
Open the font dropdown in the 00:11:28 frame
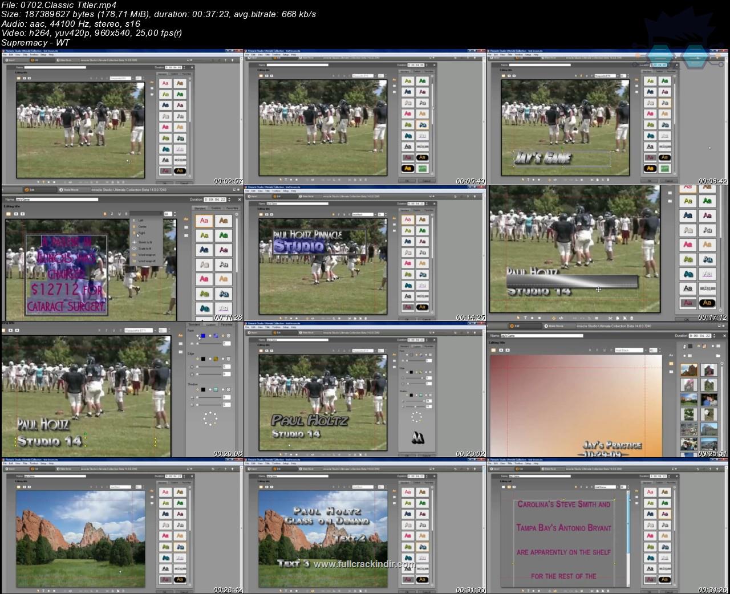click(146, 213)
